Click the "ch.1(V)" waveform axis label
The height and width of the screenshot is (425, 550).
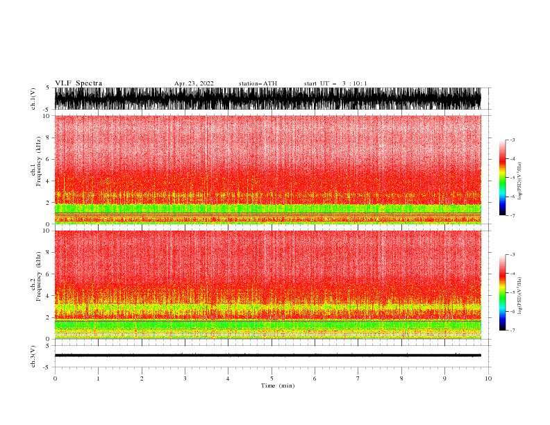coord(33,99)
